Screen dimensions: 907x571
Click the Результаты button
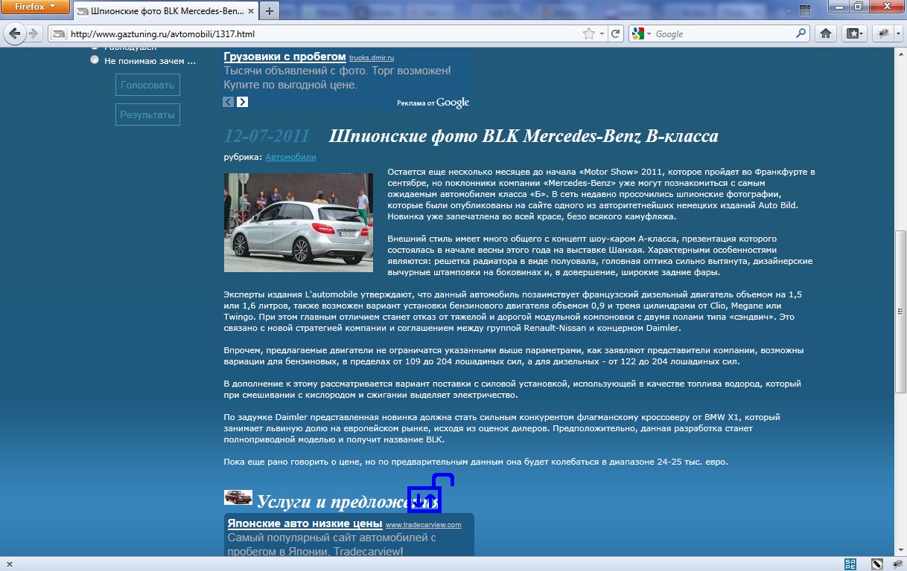tap(147, 114)
